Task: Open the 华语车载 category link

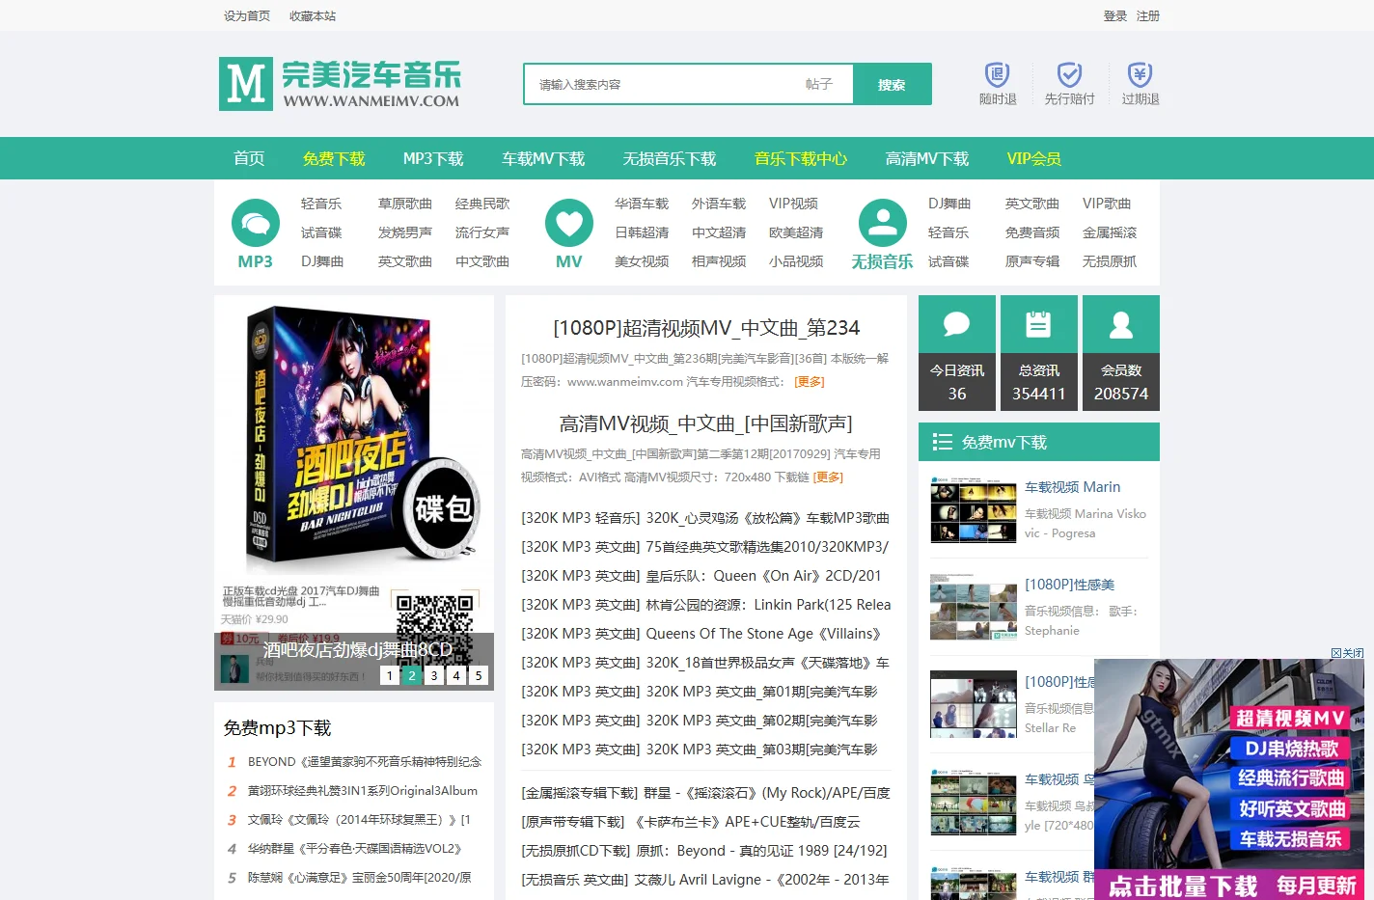Action: point(642,204)
